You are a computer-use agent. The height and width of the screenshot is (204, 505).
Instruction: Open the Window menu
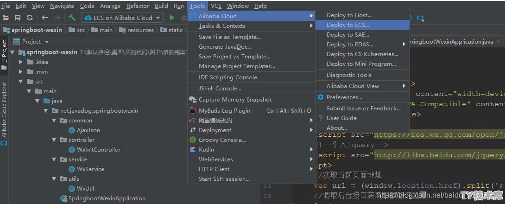pos(238,6)
